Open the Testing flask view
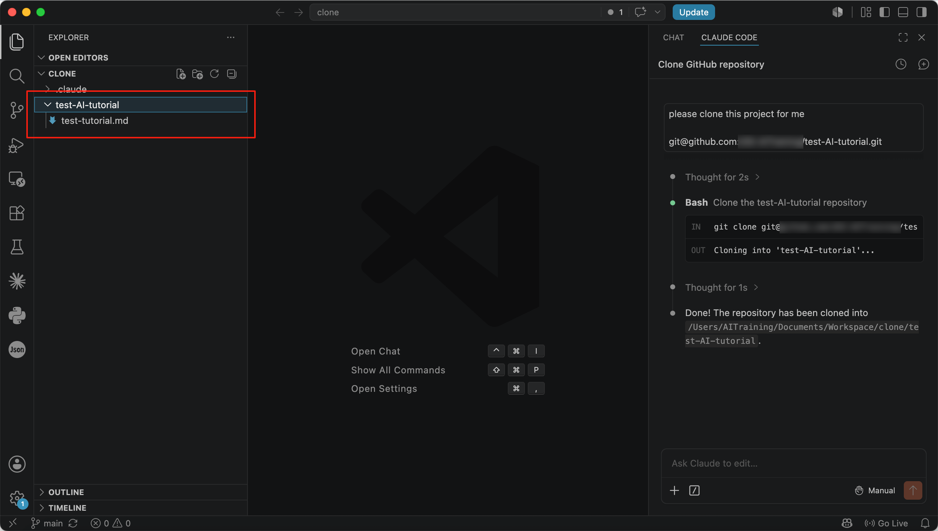Screen dimensions: 938x531 (x=17, y=247)
